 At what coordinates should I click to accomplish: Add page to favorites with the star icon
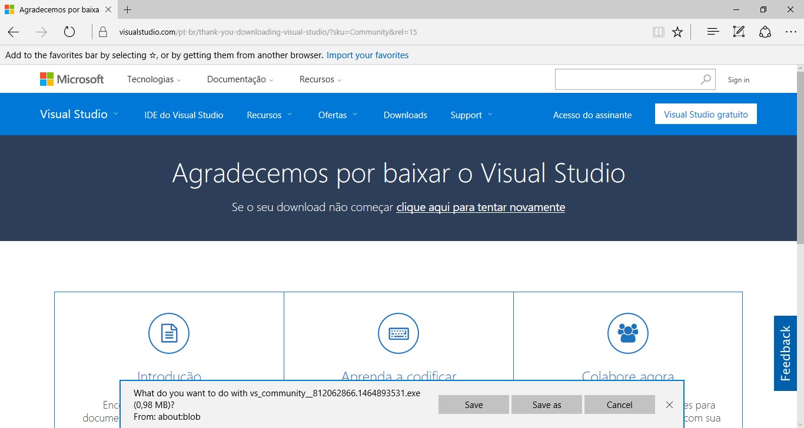677,32
